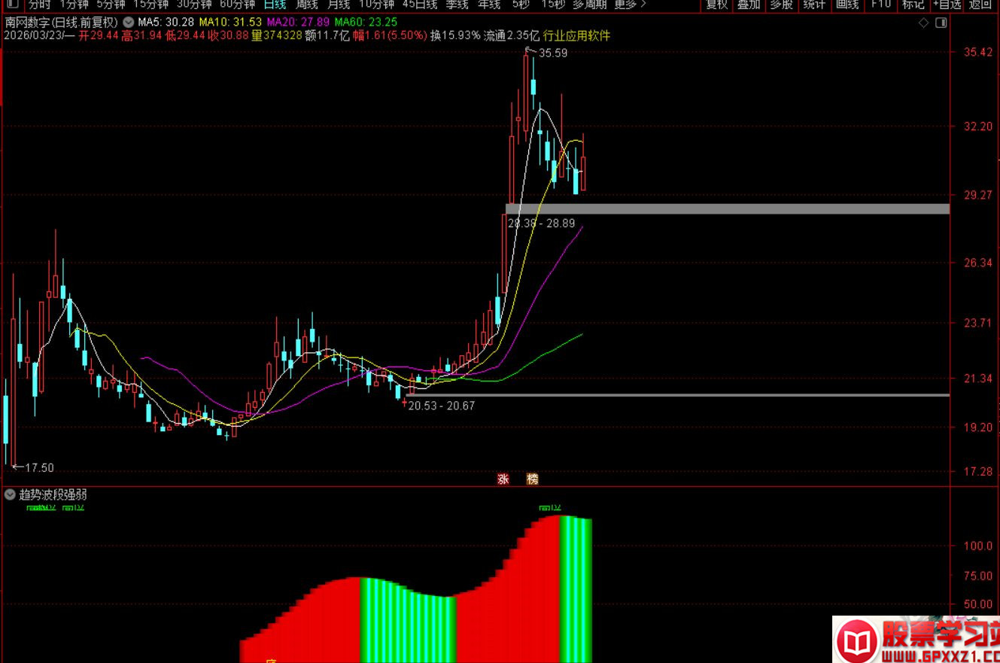This screenshot has height=663, width=1000.
Task: Select the 5秒 period tab
Action: point(520,5)
